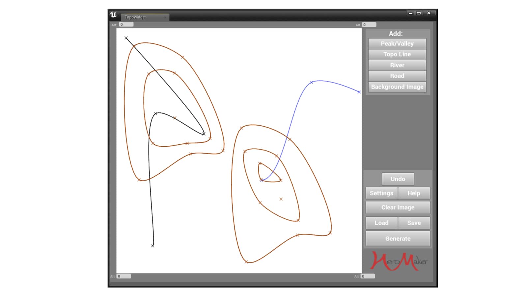Click the Peak/Valley add button
The width and height of the screenshot is (527, 296).
point(397,44)
